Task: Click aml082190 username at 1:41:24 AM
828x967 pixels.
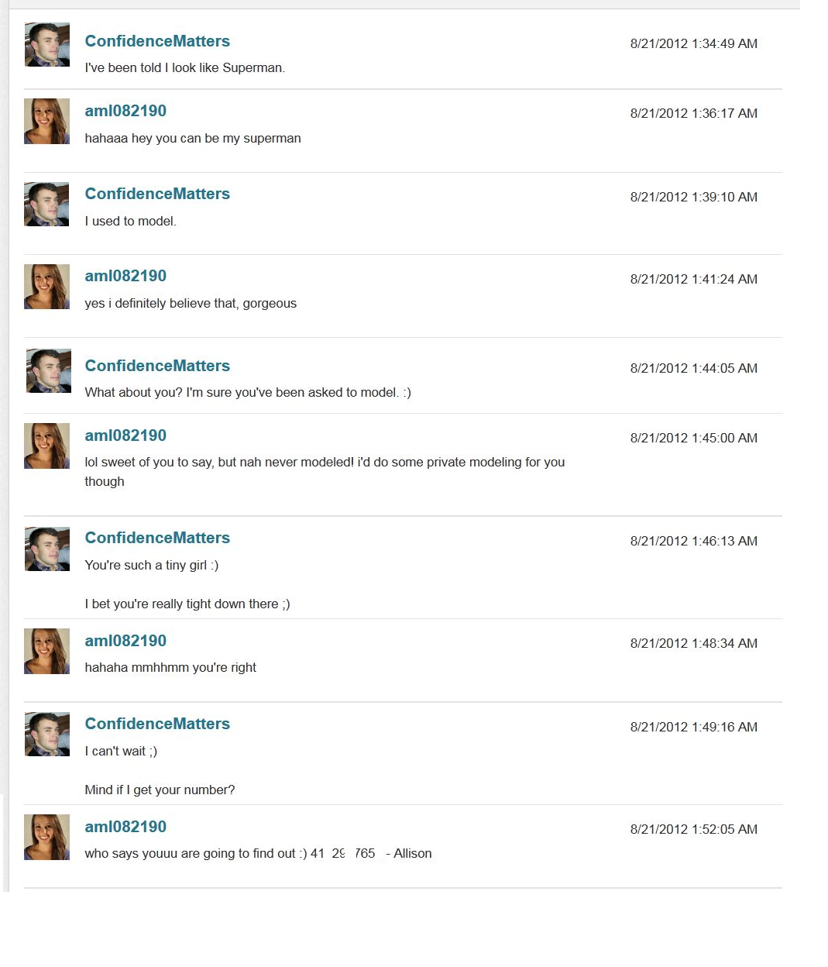Action: 125,276
